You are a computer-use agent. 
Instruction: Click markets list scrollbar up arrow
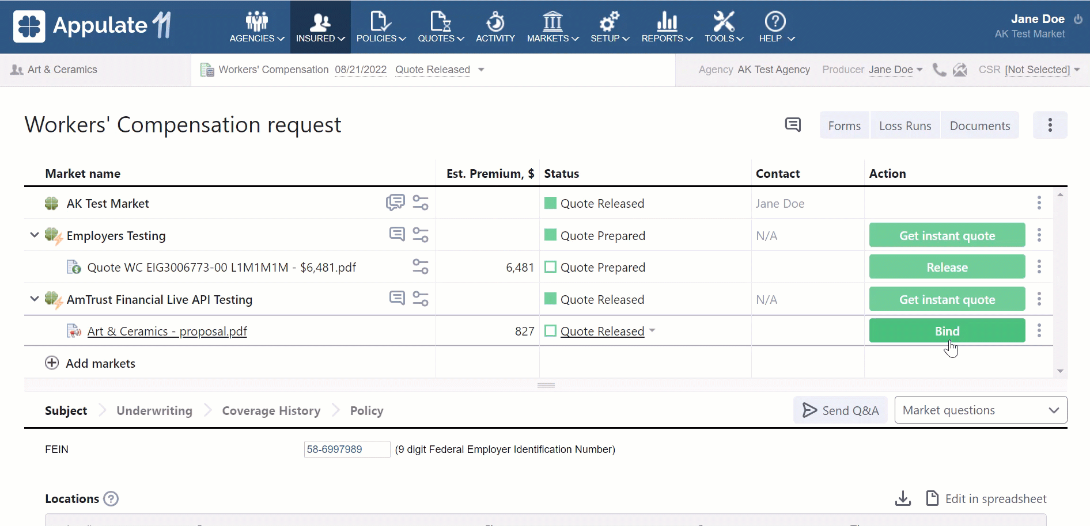(1060, 195)
